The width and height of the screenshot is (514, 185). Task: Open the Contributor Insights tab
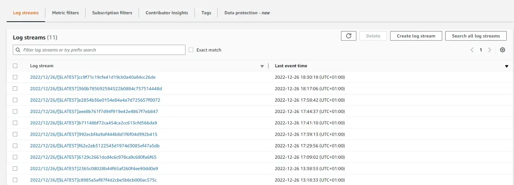pyautogui.click(x=167, y=13)
